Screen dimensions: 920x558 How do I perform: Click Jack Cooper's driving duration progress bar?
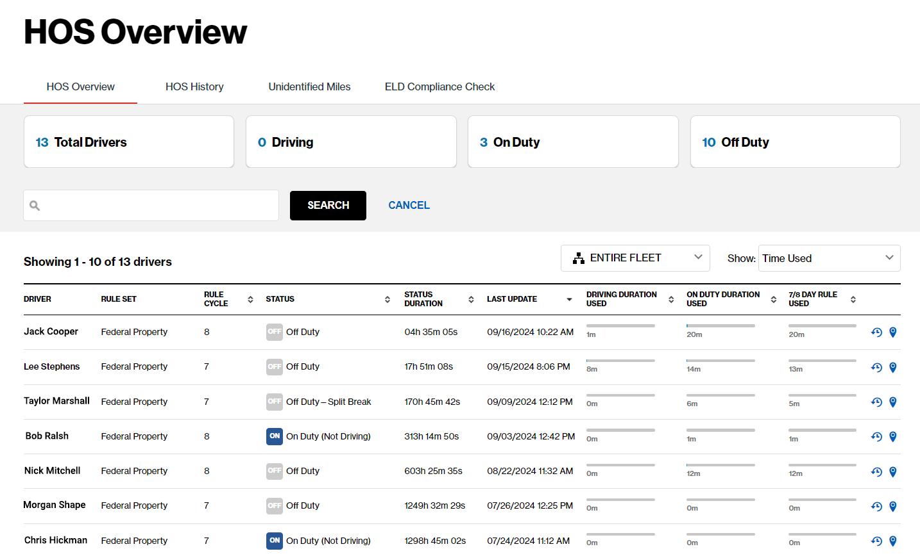coord(620,326)
